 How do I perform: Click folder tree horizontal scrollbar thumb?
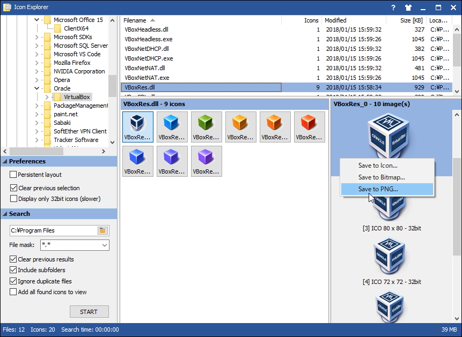[36, 151]
